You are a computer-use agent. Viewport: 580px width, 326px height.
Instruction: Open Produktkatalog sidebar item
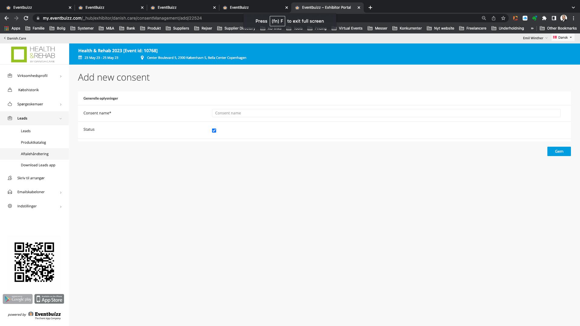(34, 142)
